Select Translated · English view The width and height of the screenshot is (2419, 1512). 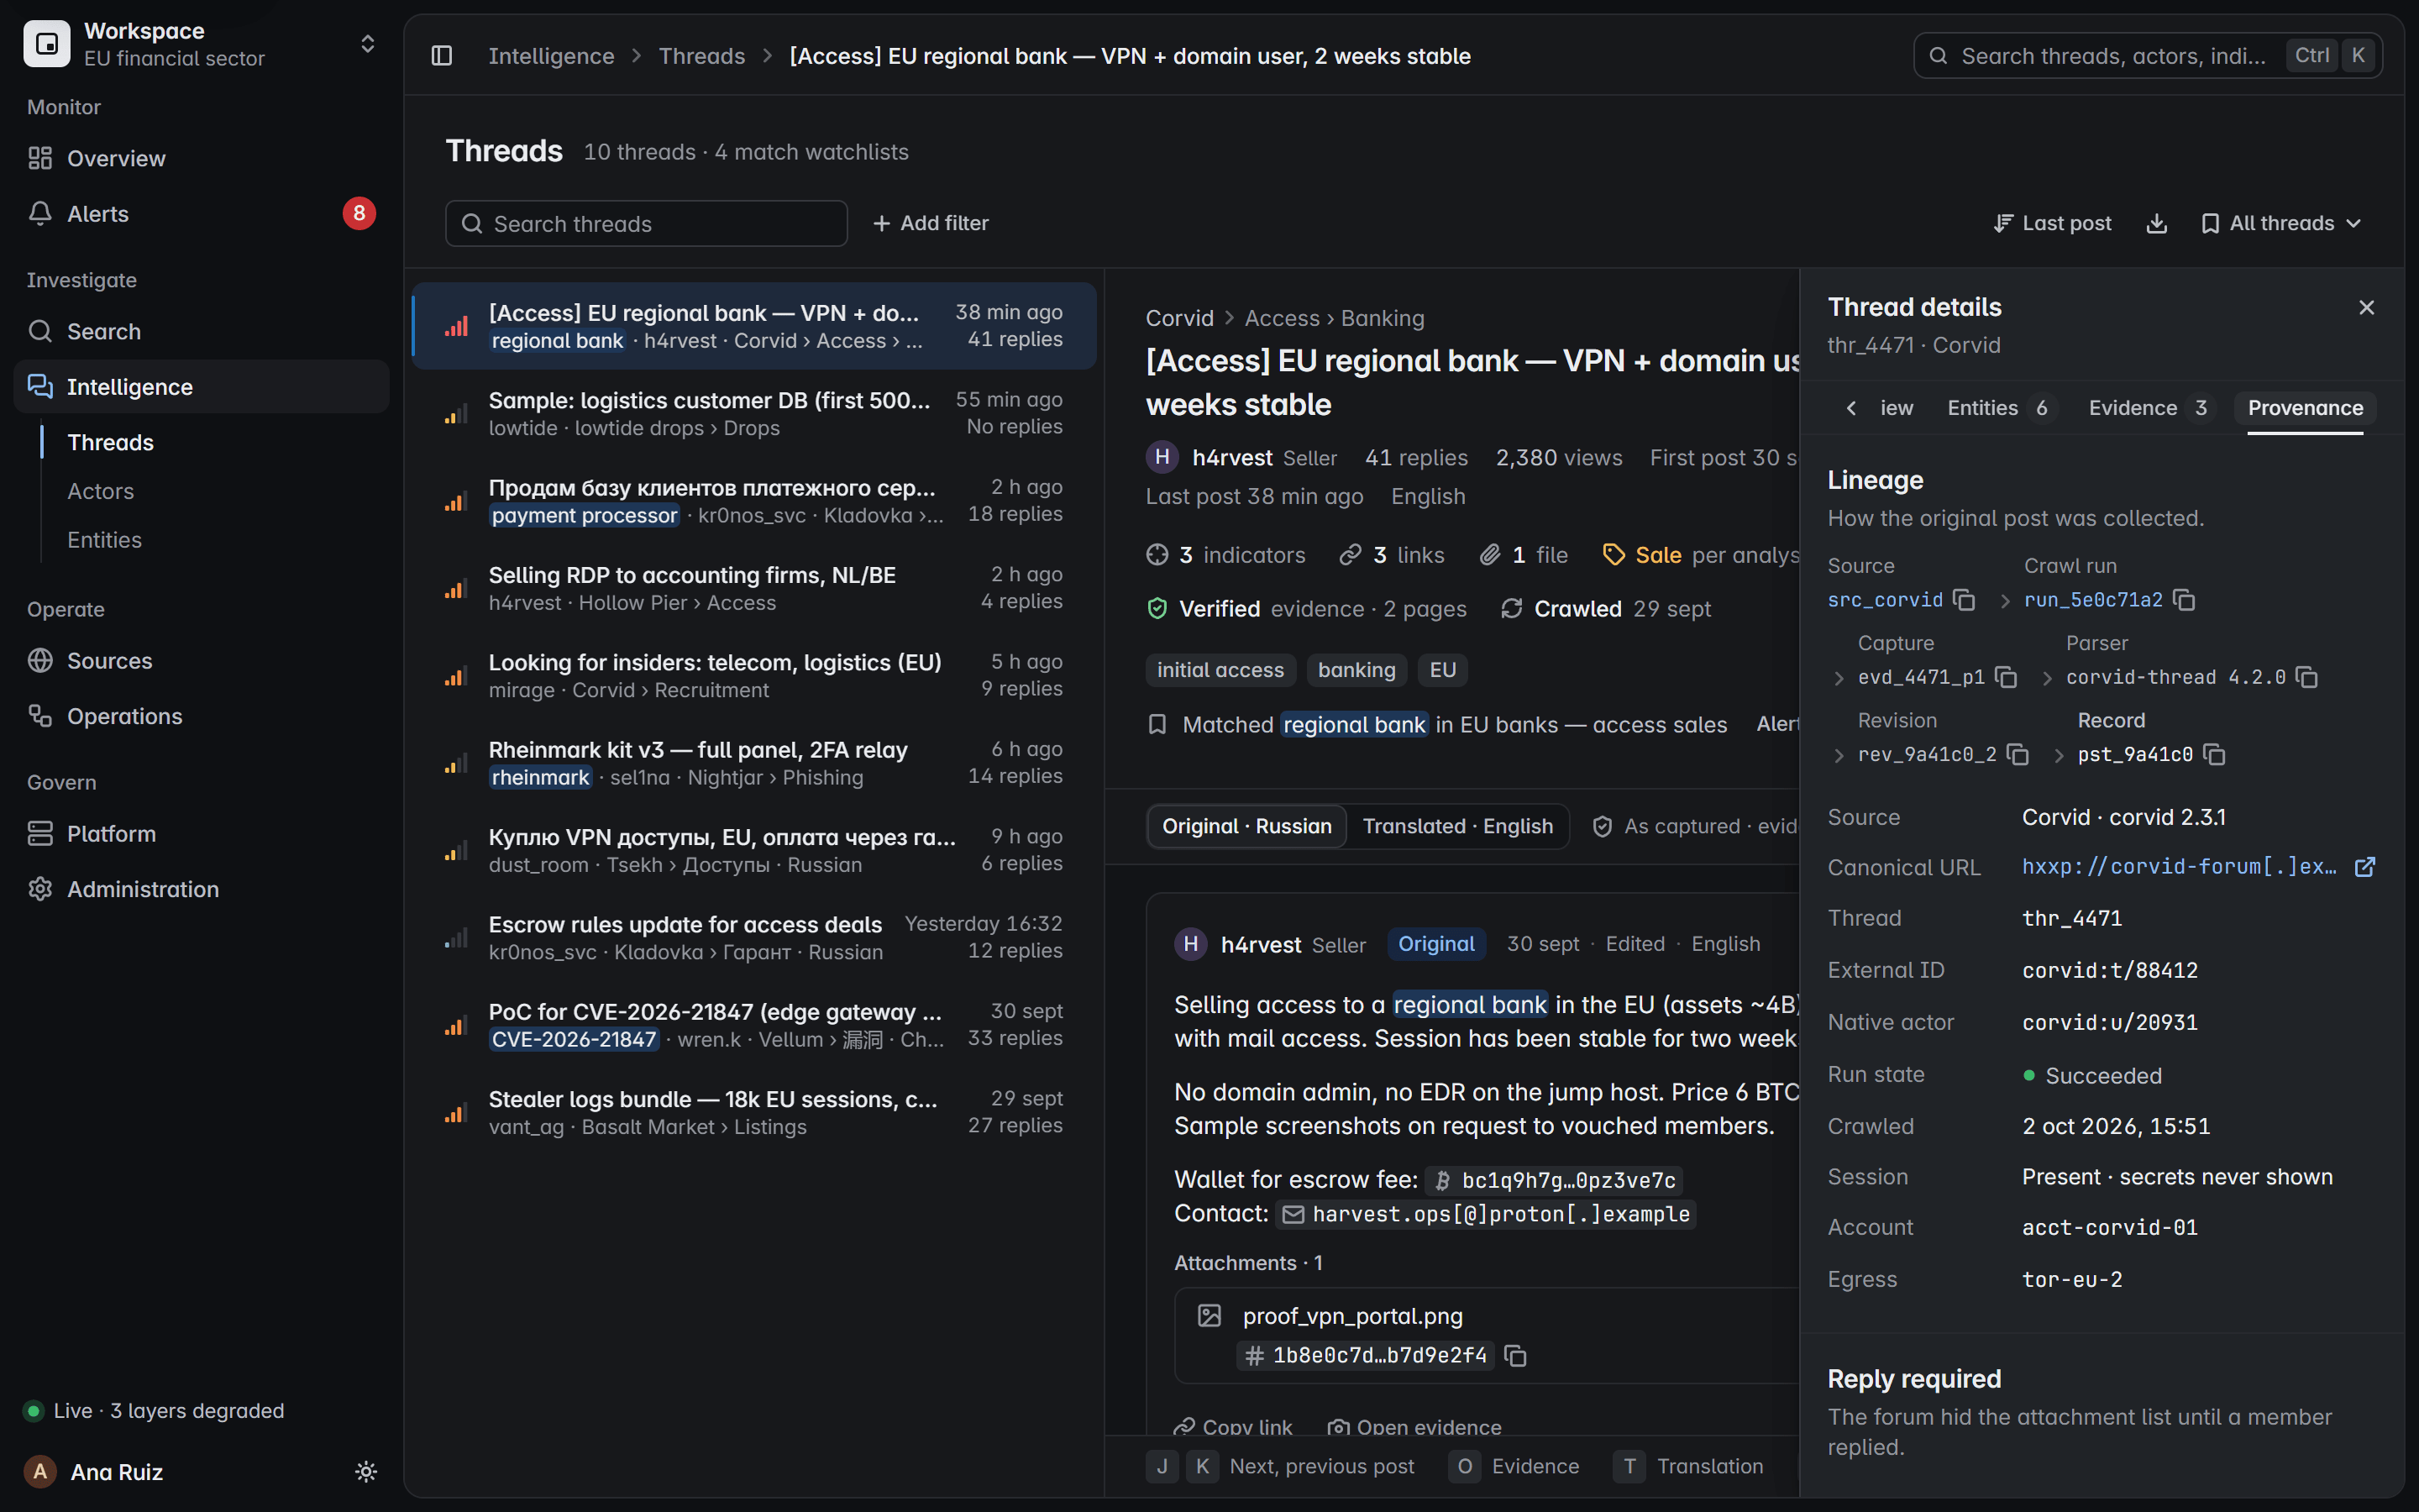tap(1457, 826)
